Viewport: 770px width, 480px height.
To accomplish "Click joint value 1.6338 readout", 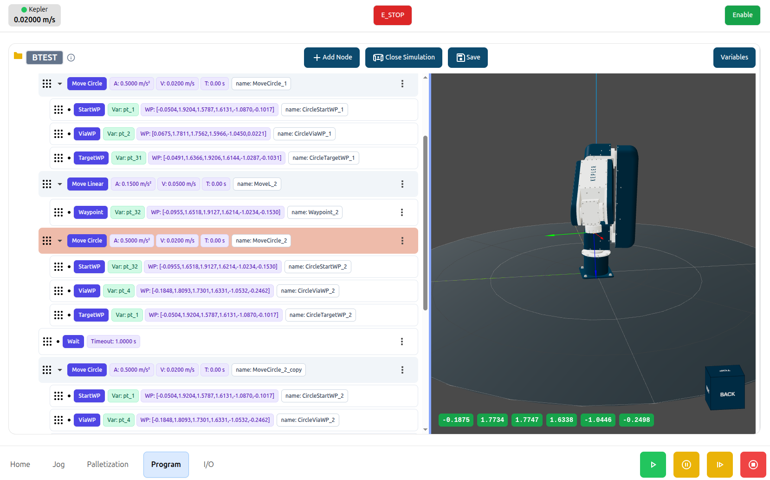I will tap(562, 420).
